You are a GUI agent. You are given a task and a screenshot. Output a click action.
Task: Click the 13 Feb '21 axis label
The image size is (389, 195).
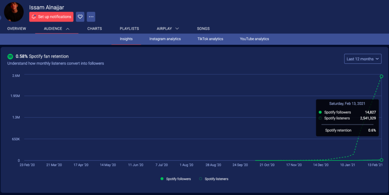[375, 165]
